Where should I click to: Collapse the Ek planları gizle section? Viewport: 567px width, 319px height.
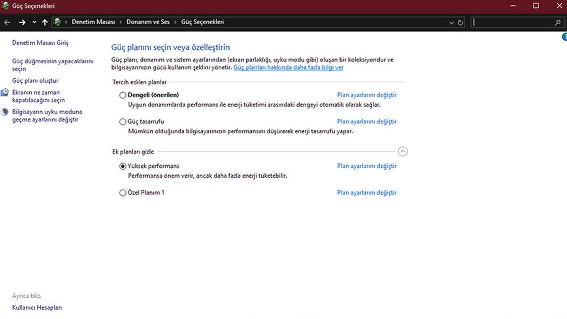pyautogui.click(x=403, y=152)
